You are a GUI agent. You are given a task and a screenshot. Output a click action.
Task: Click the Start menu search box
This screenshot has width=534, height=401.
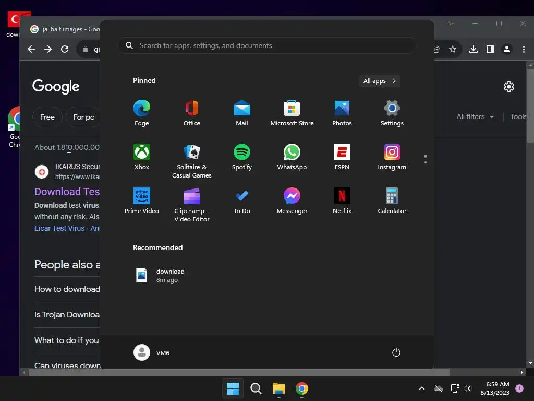(x=266, y=45)
